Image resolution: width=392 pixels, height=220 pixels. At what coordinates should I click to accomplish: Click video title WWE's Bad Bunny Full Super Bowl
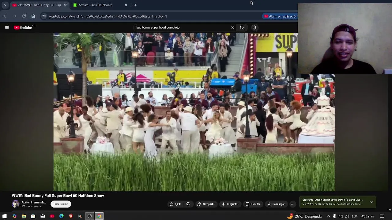click(58, 196)
